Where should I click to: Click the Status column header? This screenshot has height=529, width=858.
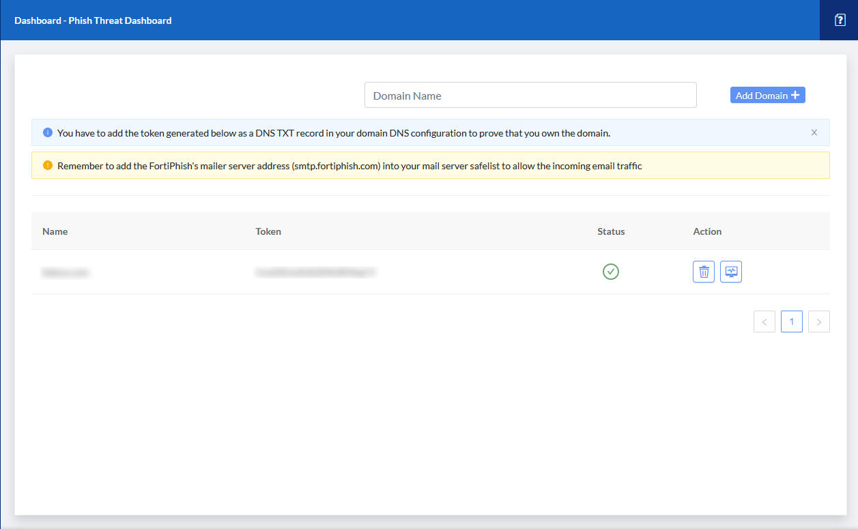611,231
